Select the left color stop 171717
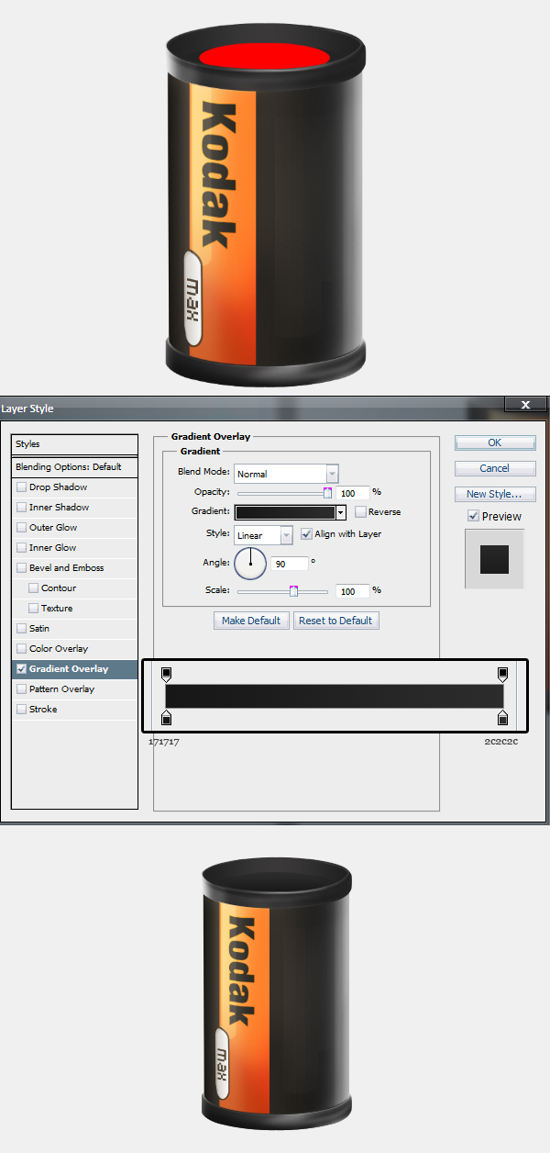The height and width of the screenshot is (1153, 550). click(x=166, y=718)
